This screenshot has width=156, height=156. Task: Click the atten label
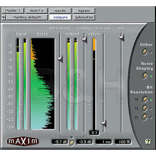click(94, 34)
